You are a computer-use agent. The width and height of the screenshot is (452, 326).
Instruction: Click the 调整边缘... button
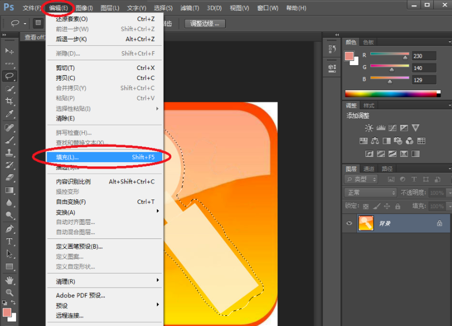point(205,23)
